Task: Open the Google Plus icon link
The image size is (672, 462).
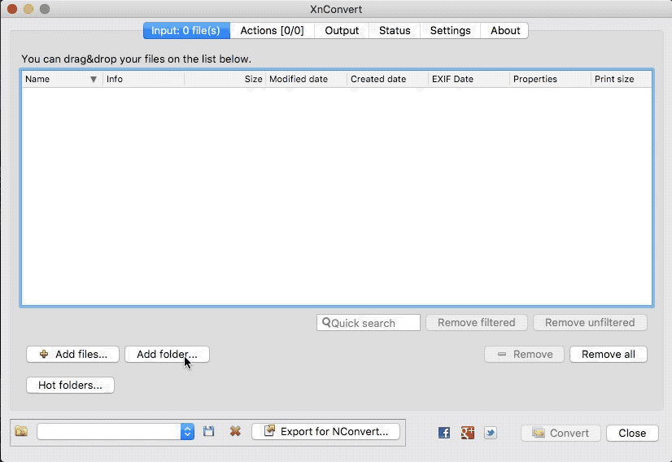Action: tap(468, 433)
